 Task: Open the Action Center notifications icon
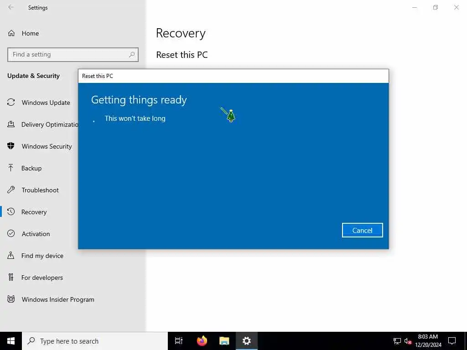point(452,341)
